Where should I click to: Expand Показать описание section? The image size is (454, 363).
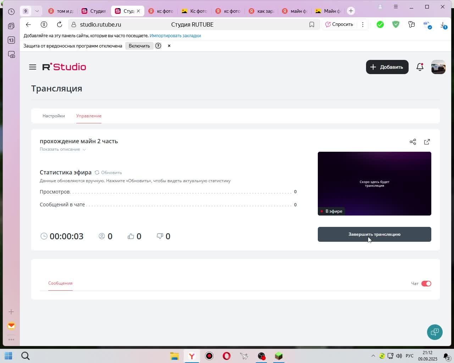63,149
